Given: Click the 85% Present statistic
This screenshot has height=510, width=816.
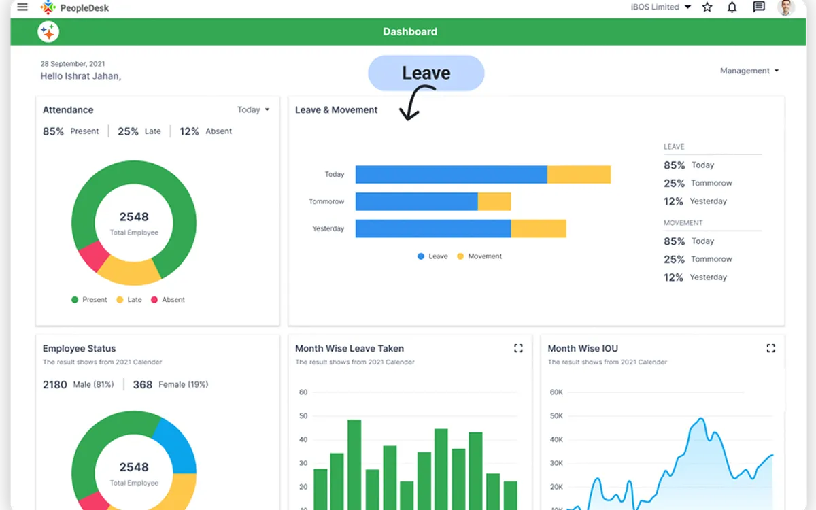Looking at the screenshot, I should tap(71, 131).
